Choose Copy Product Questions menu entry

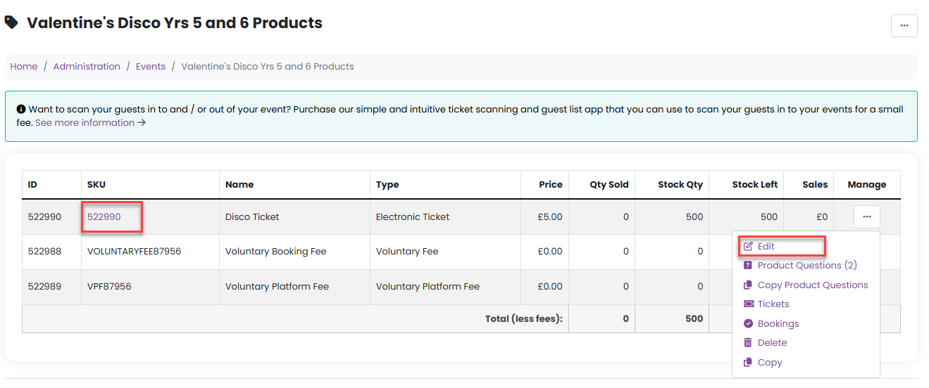tap(812, 285)
